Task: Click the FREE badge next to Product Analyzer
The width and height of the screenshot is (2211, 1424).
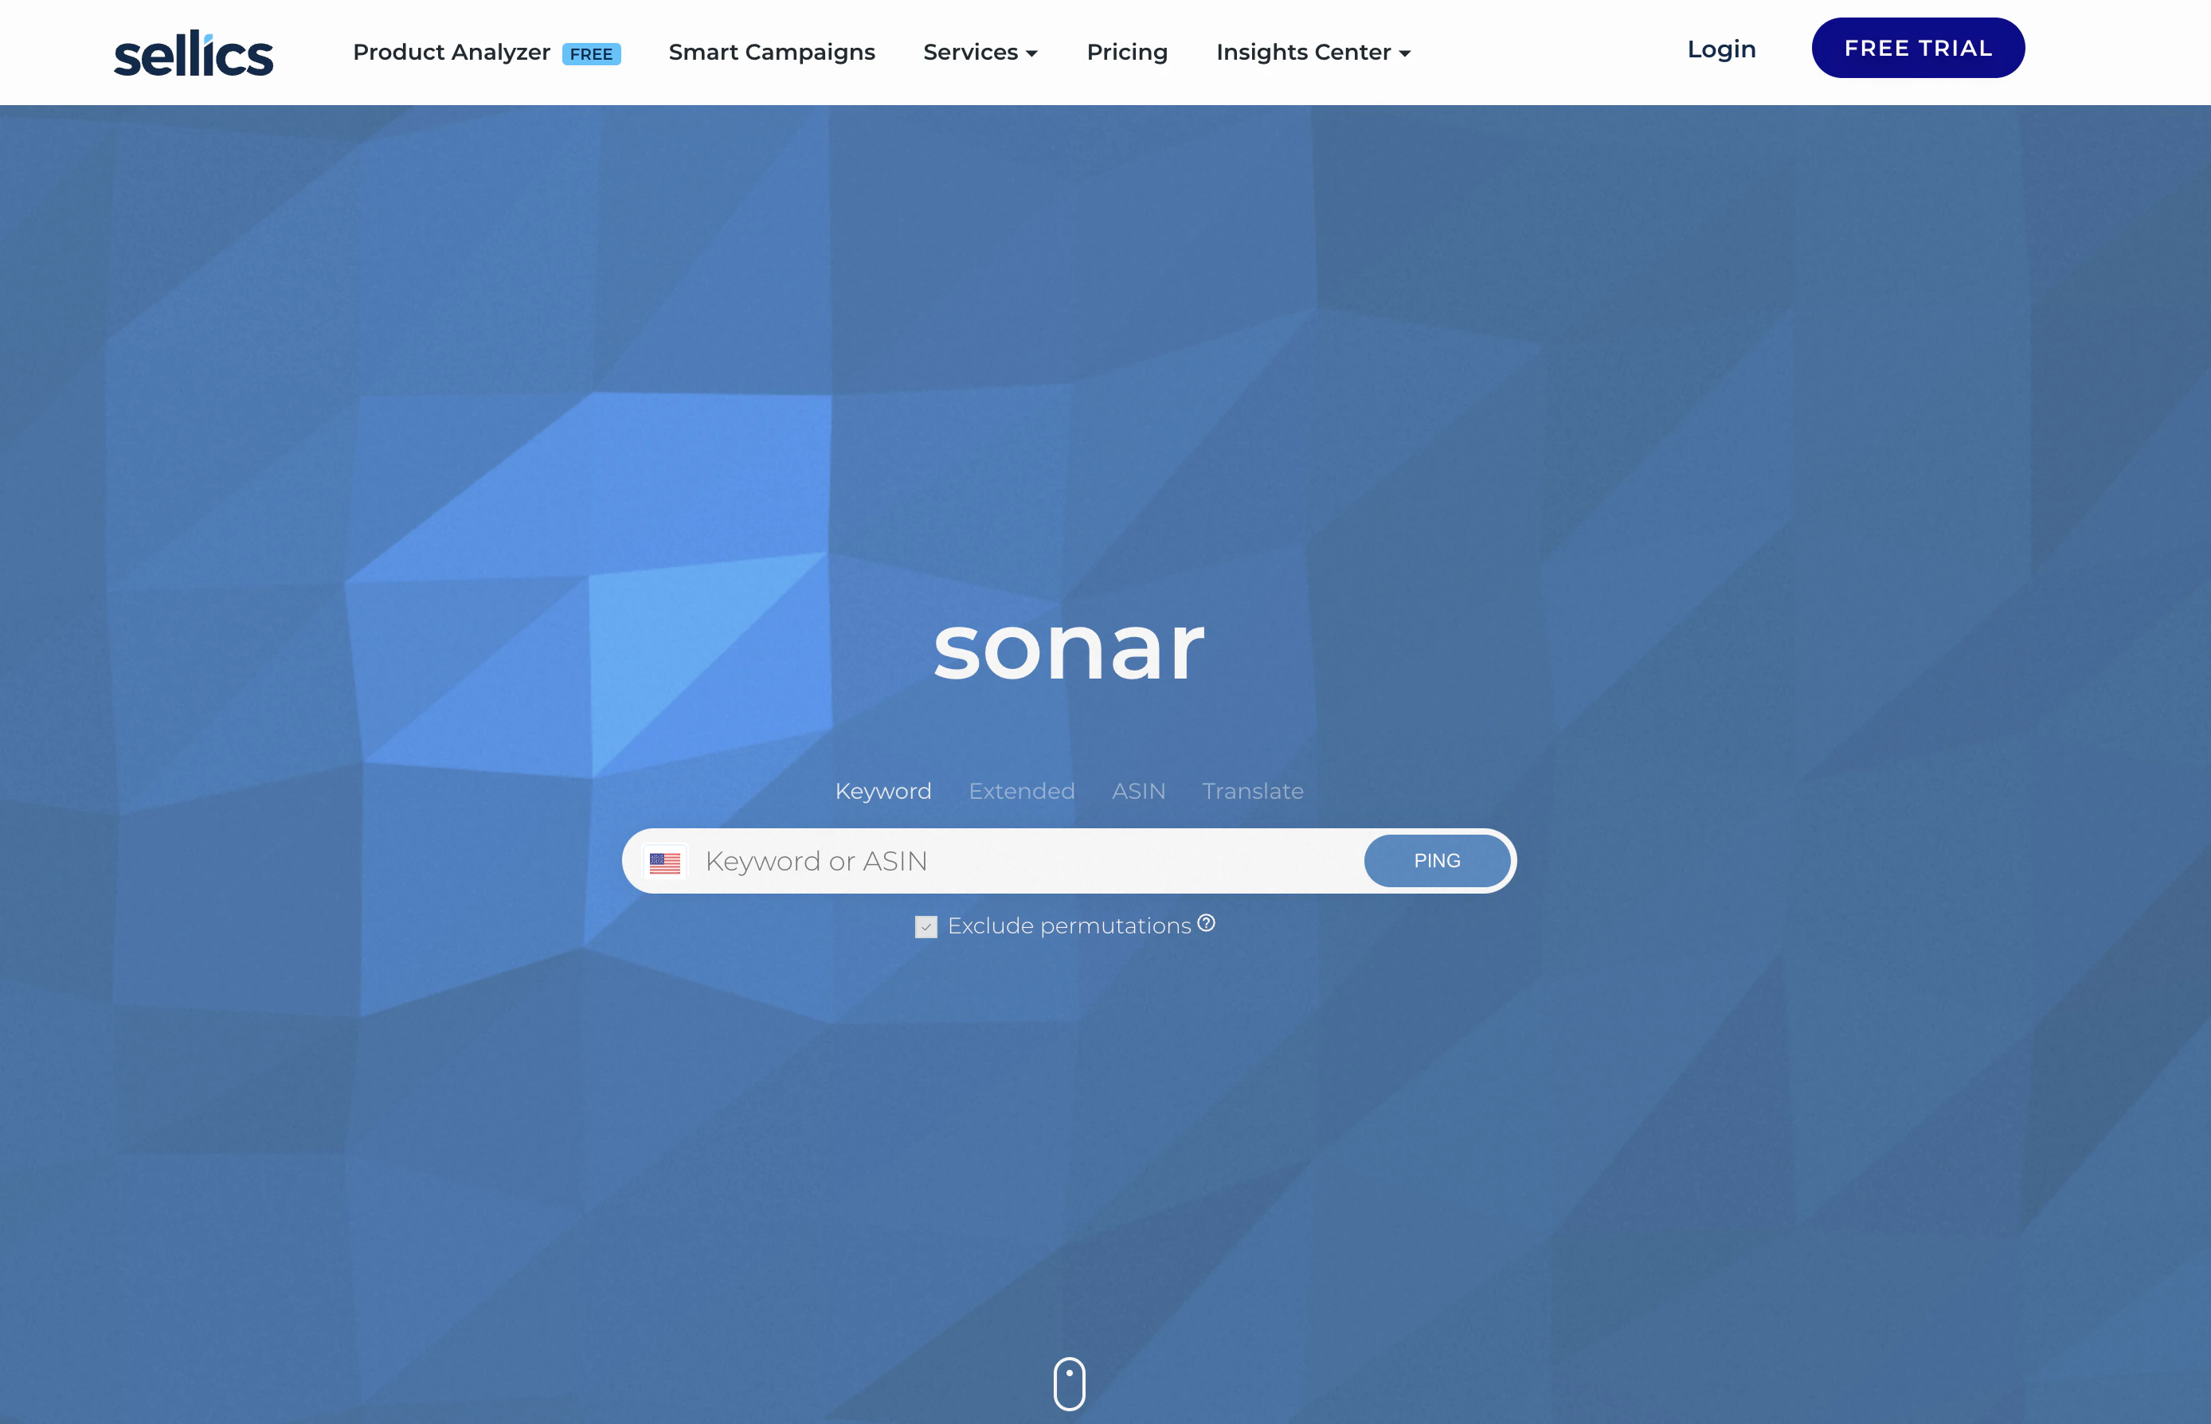Action: point(591,53)
